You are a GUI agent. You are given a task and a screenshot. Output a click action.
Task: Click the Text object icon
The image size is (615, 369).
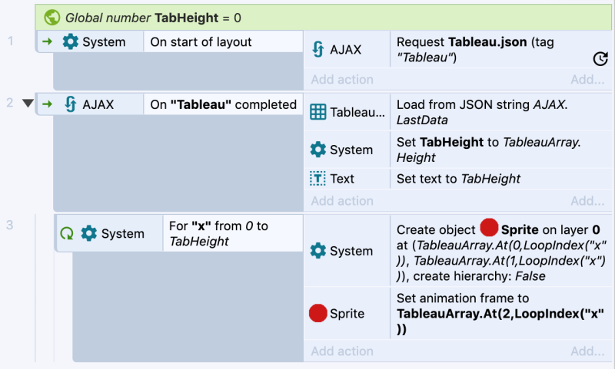point(318,179)
